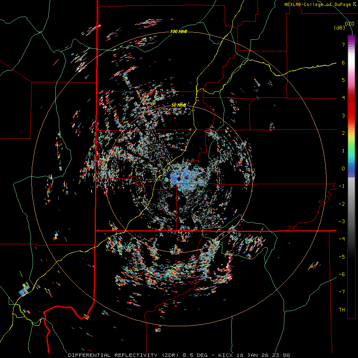Click the 100 NMI range ring label
The width and height of the screenshot is (358, 358).
click(179, 31)
